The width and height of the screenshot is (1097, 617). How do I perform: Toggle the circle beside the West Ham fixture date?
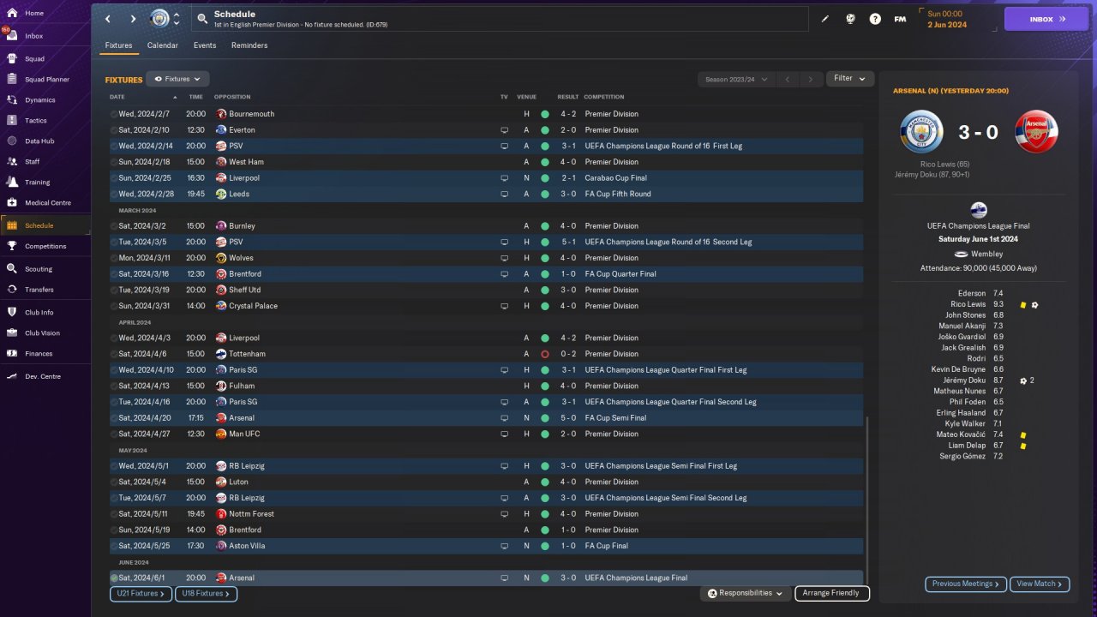pyautogui.click(x=114, y=162)
